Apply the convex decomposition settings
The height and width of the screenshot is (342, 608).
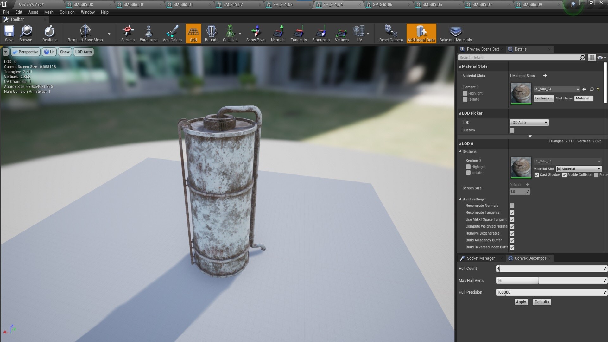coord(521,302)
